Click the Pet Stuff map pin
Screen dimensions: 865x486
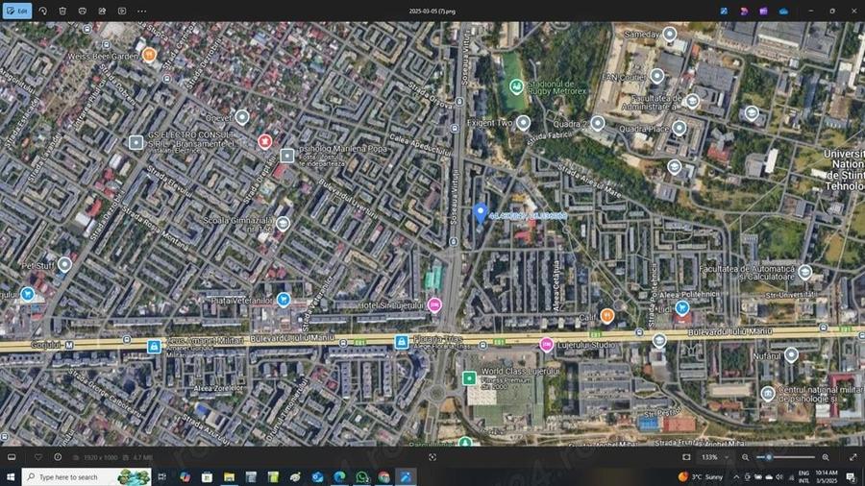(64, 264)
